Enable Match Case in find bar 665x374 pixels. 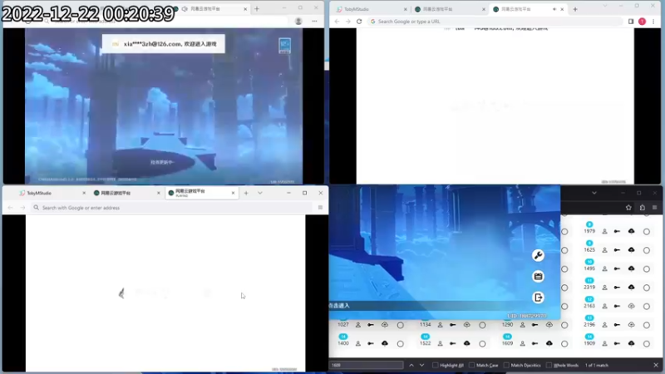pos(471,365)
